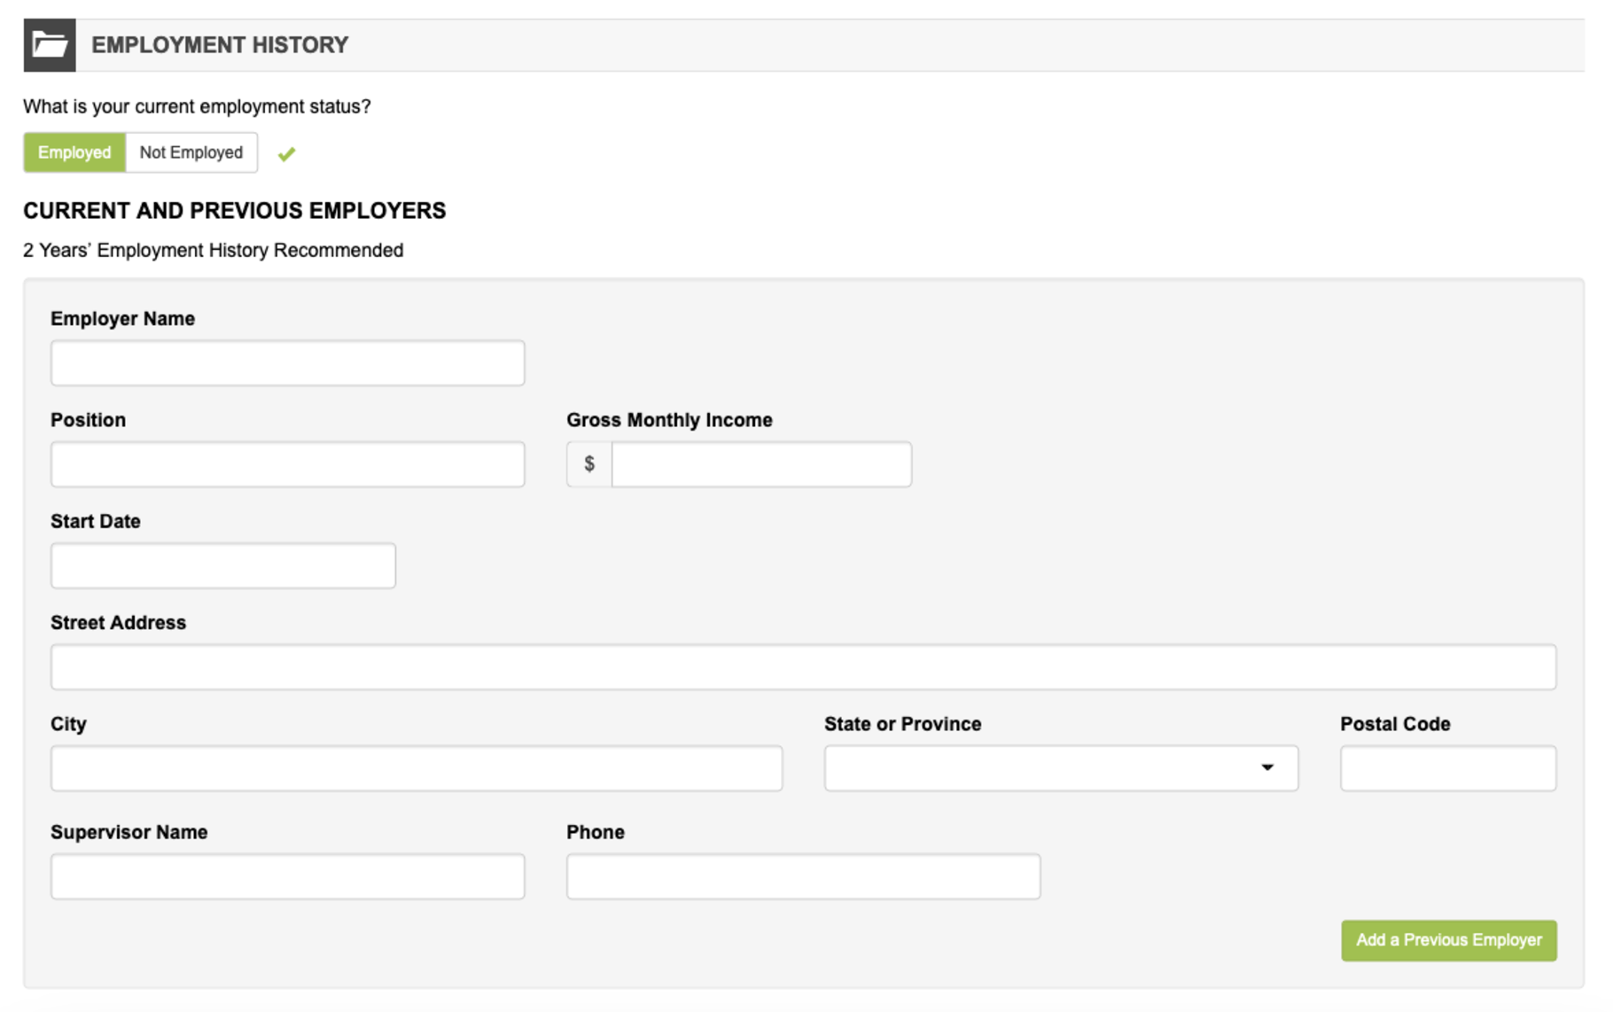The width and height of the screenshot is (1613, 1012).
Task: Choose Not Employed status
Action: (x=191, y=152)
